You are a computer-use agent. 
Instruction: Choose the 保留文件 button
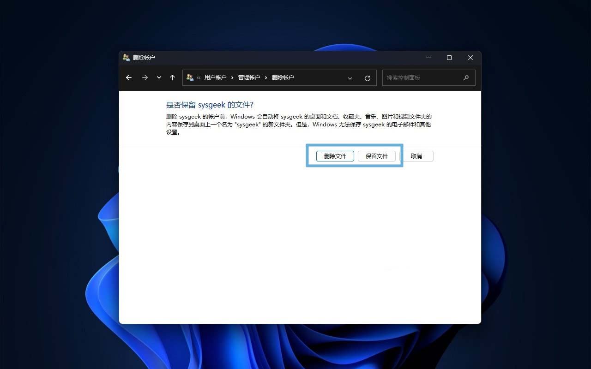click(x=377, y=156)
